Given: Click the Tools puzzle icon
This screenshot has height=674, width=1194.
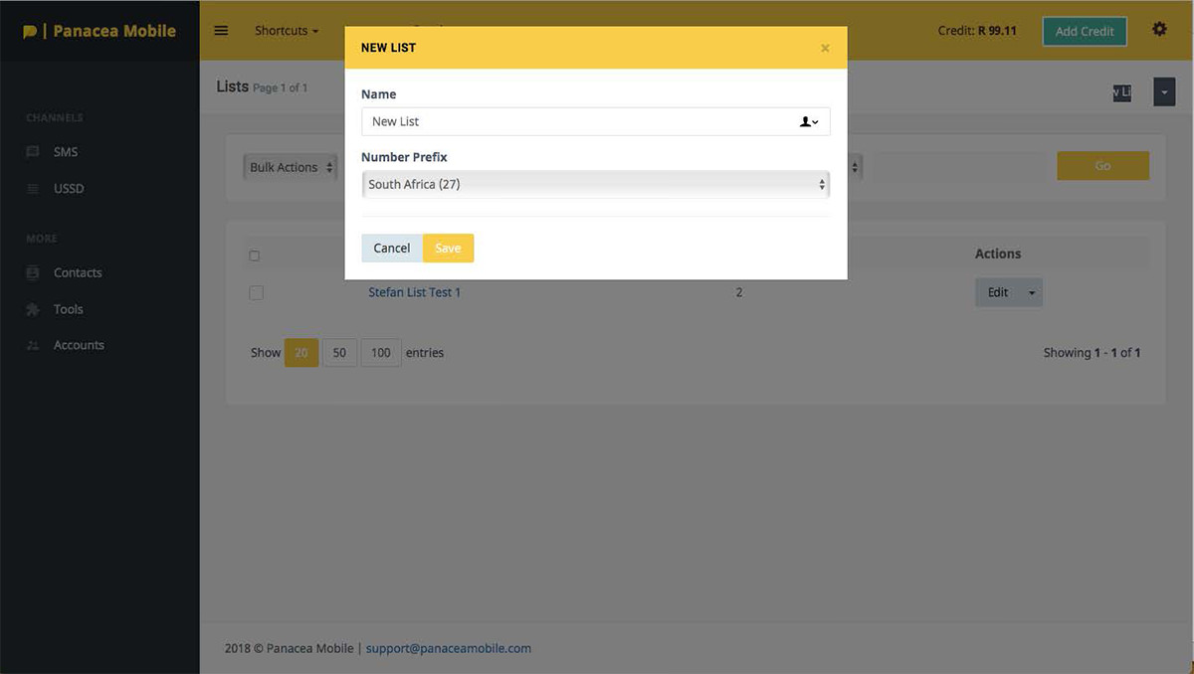Looking at the screenshot, I should 33,309.
